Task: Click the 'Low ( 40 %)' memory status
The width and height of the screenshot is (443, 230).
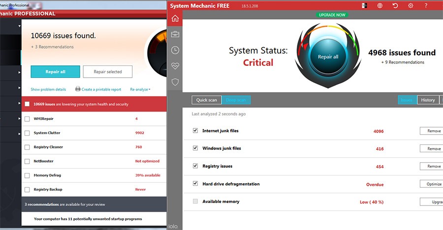Action: (x=372, y=202)
